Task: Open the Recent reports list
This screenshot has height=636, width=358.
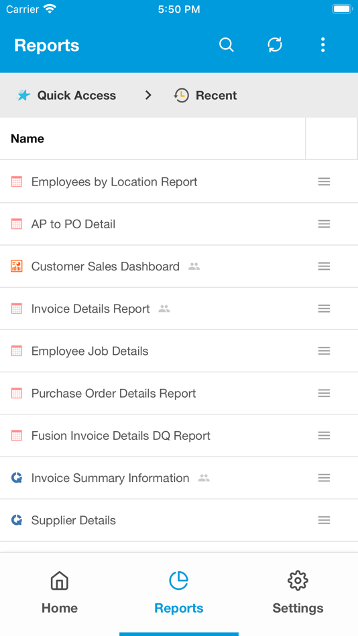Action: [216, 95]
